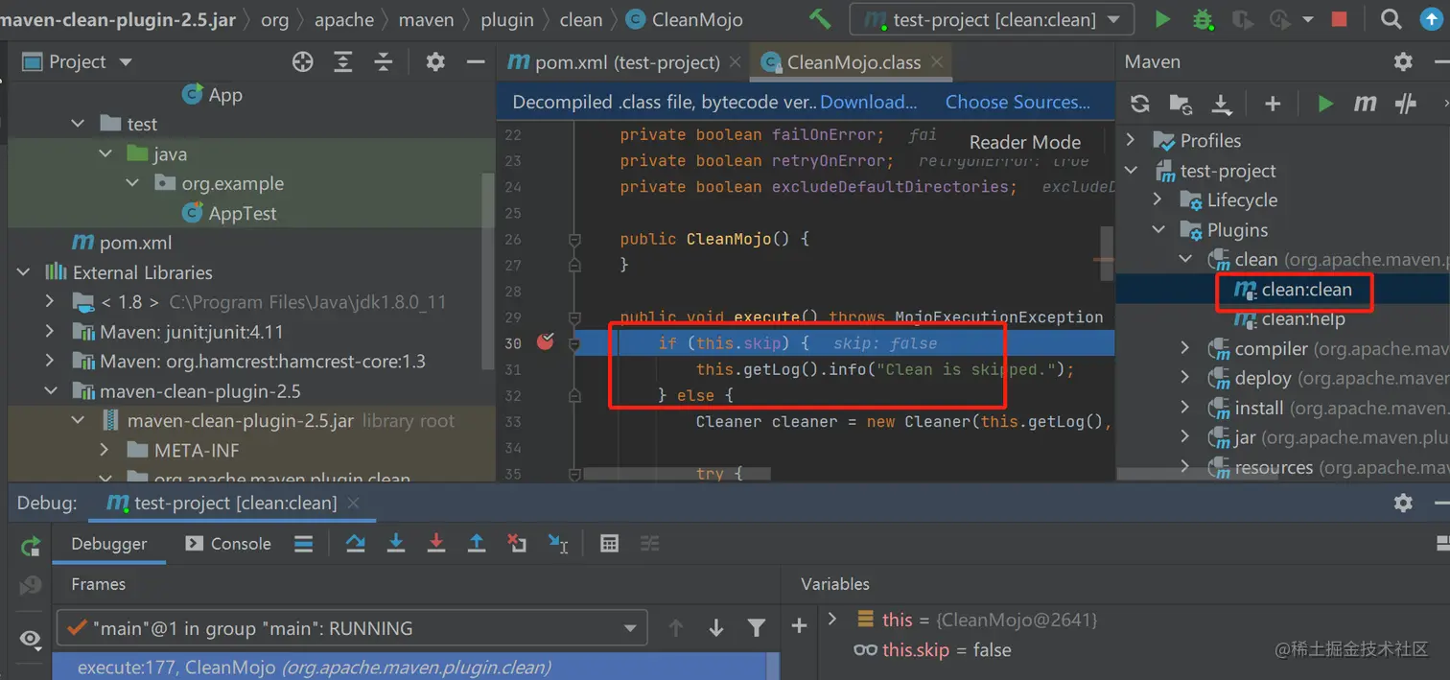
Task: Close the CleanMojo.class tab
Action: (937, 62)
